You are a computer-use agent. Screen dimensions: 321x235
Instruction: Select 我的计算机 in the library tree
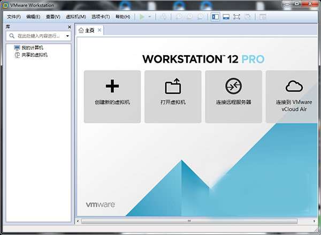tap(29, 48)
